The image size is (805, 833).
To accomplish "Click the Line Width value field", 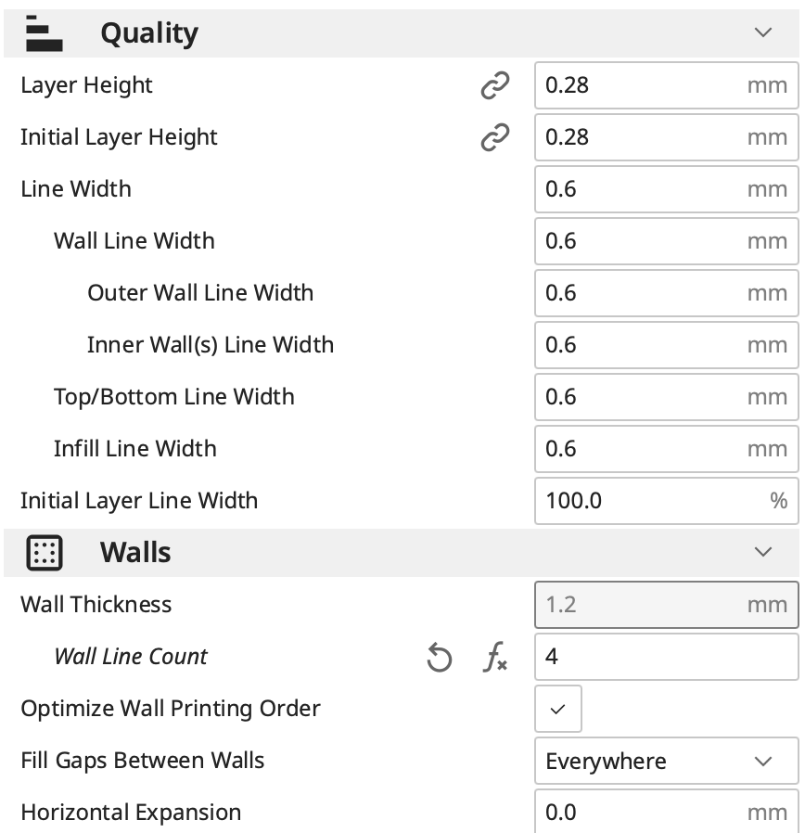I will point(667,189).
